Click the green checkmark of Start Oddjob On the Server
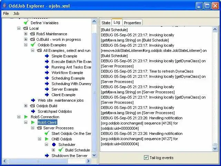This screenshot has height=166, width=221. [x=47, y=133]
